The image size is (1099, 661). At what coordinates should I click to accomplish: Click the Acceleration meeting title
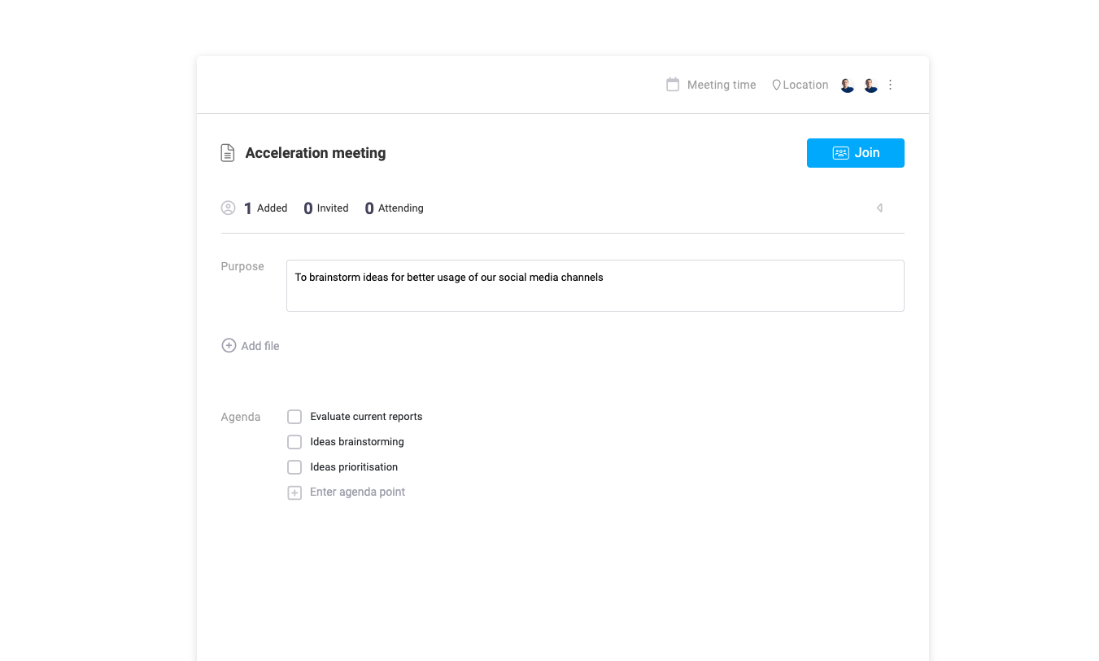[x=316, y=153]
